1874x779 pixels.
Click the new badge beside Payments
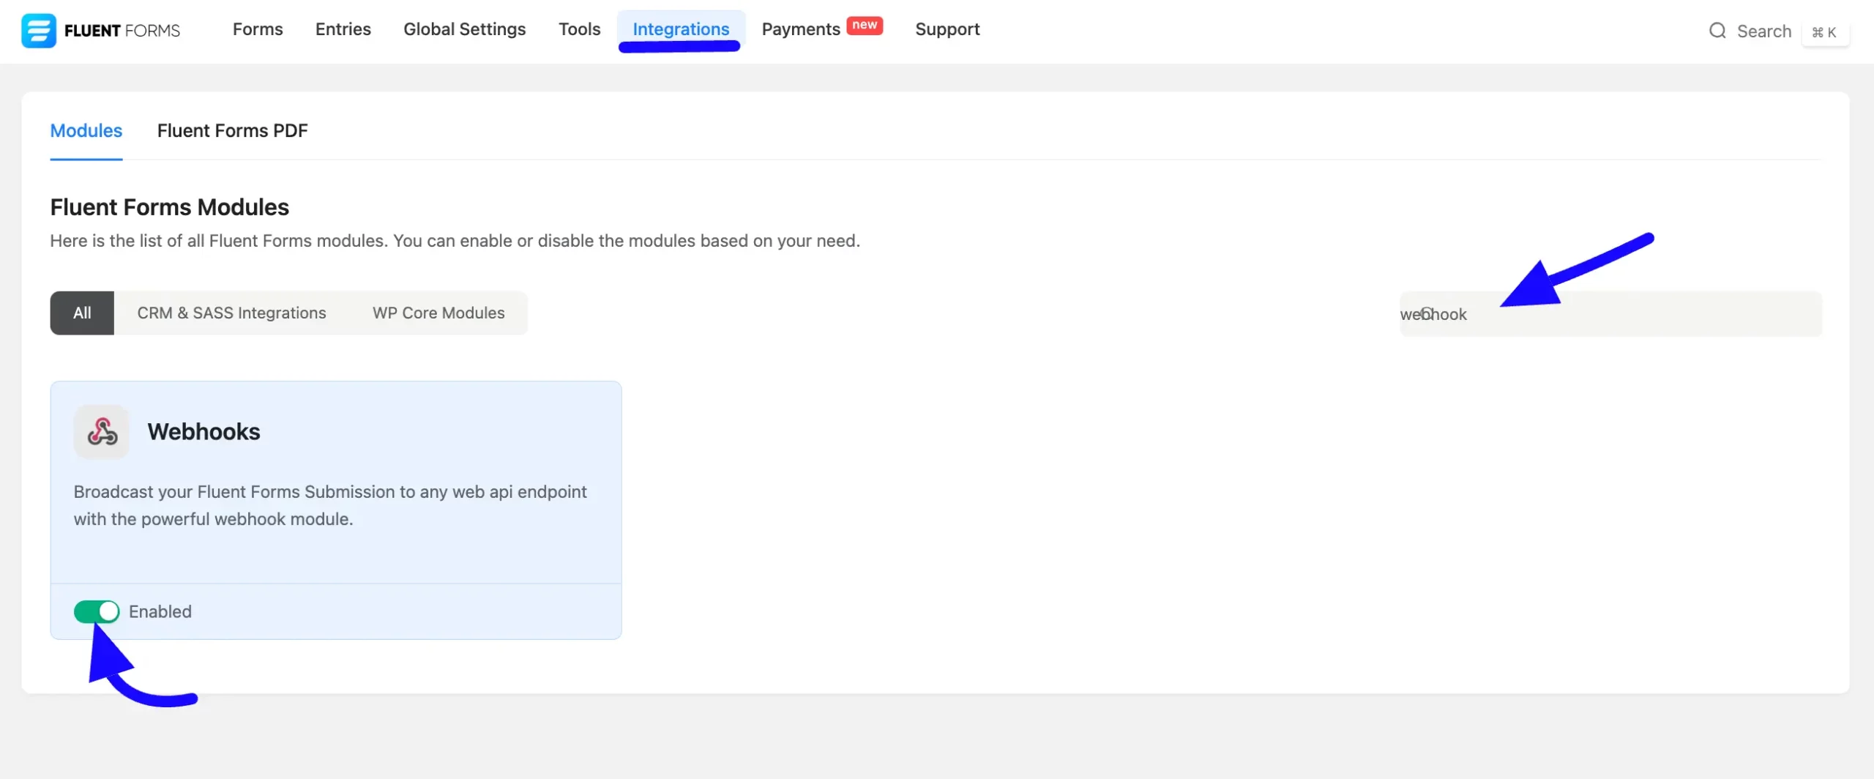[865, 25]
